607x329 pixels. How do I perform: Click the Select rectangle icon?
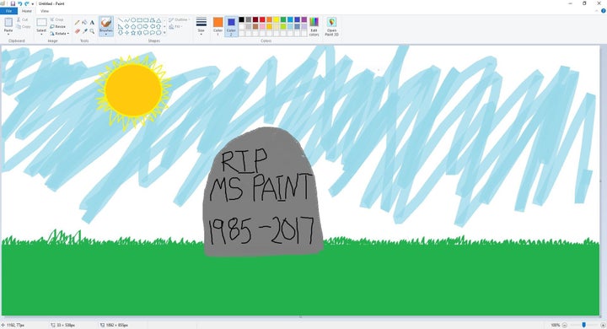click(41, 22)
